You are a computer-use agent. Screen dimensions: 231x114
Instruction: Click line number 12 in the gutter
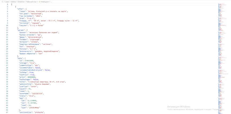click(x=7, y=30)
